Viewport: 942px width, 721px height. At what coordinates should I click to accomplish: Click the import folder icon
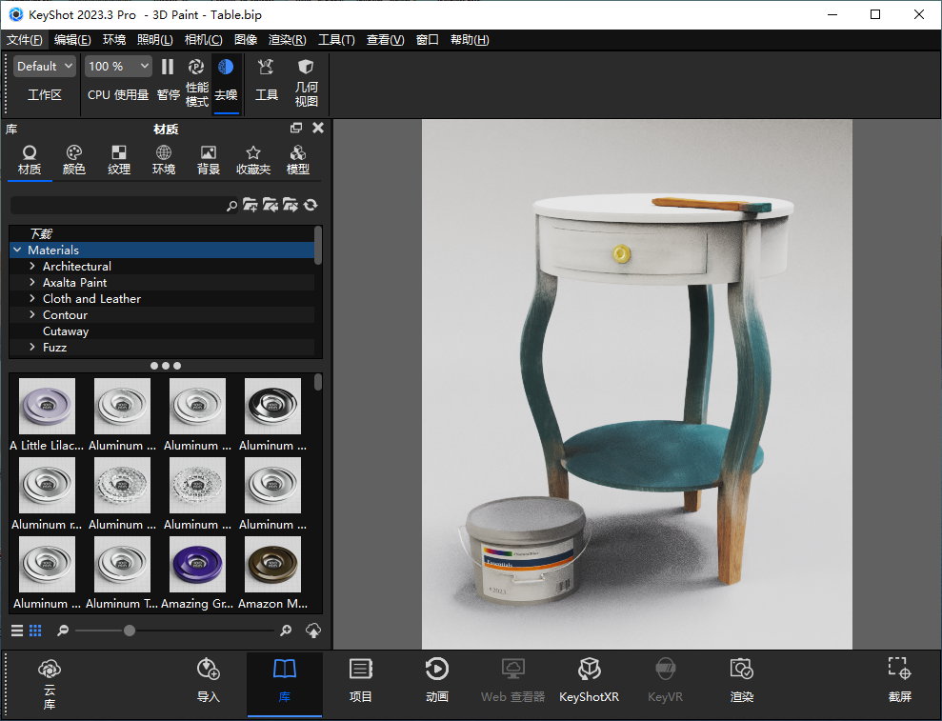(271, 205)
